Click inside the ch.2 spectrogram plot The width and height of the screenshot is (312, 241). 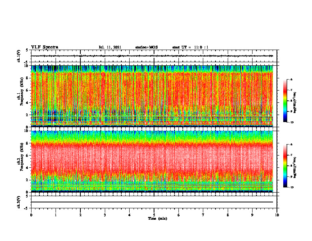(x=152, y=161)
